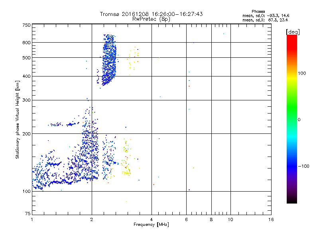Click the x-axis tick label "8"
The width and height of the screenshot is (319, 239).
point(211,219)
